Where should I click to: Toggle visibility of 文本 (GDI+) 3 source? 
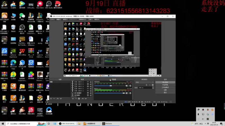coord(88,91)
